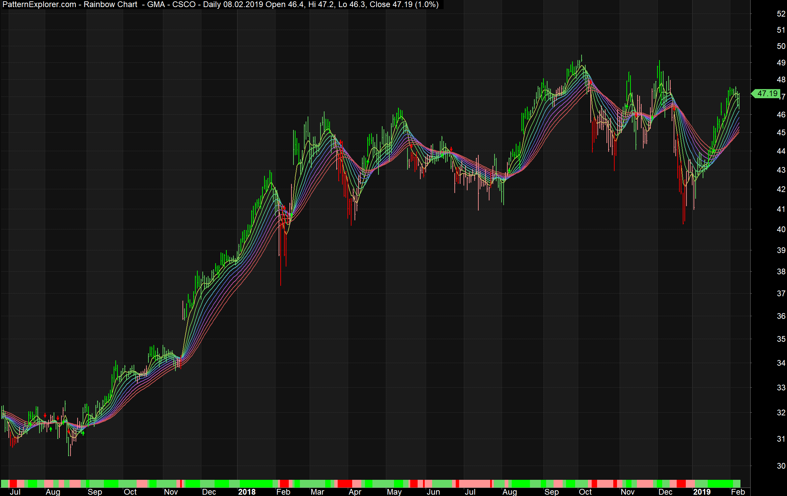This screenshot has width=787, height=496.
Task: Click the green buy arrow in mid April 2018
Action: (x=368, y=161)
